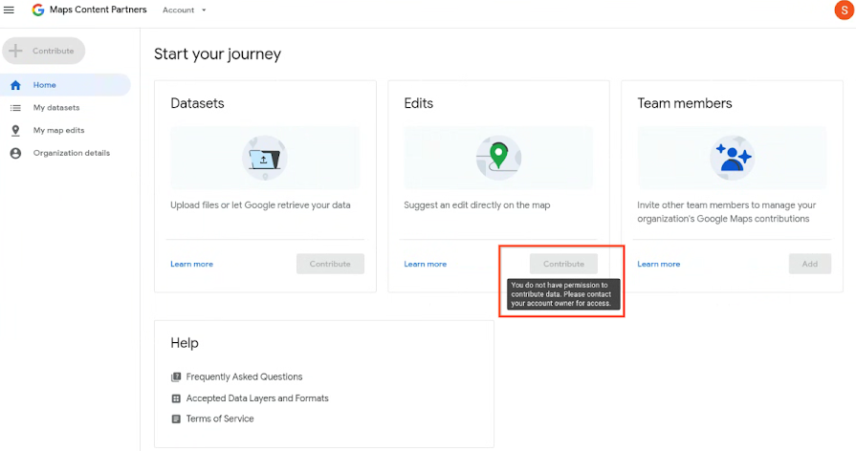Click the Maps Content Partners title

tap(98, 10)
